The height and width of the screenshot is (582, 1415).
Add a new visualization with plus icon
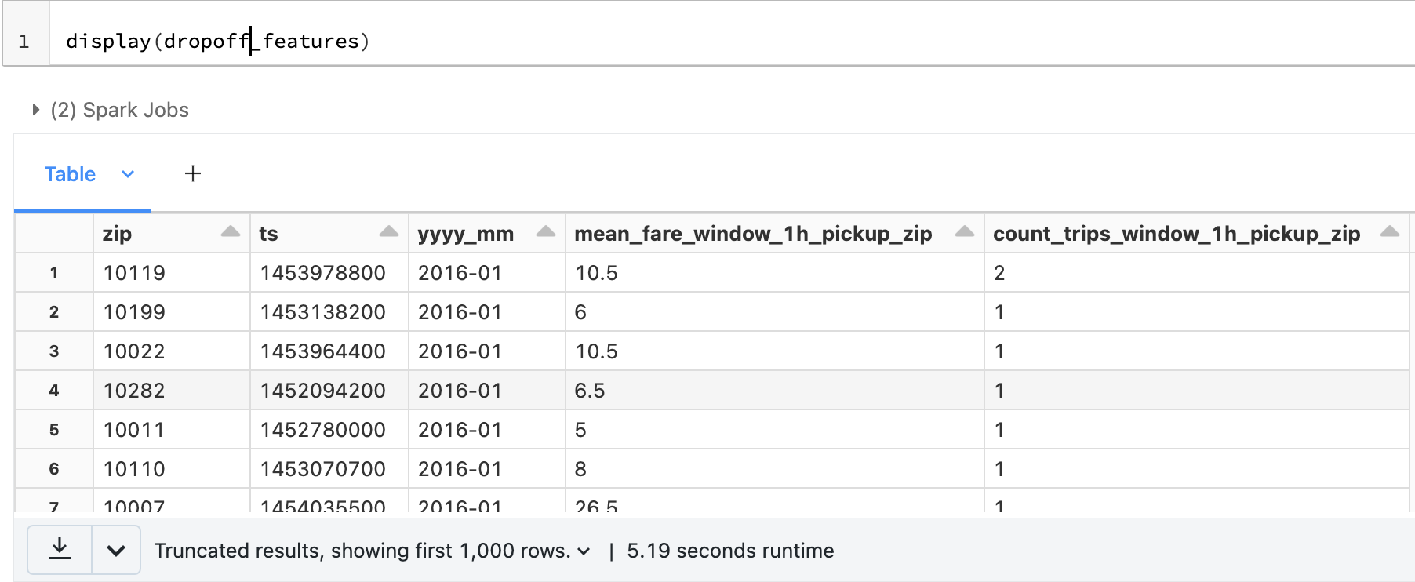[193, 173]
